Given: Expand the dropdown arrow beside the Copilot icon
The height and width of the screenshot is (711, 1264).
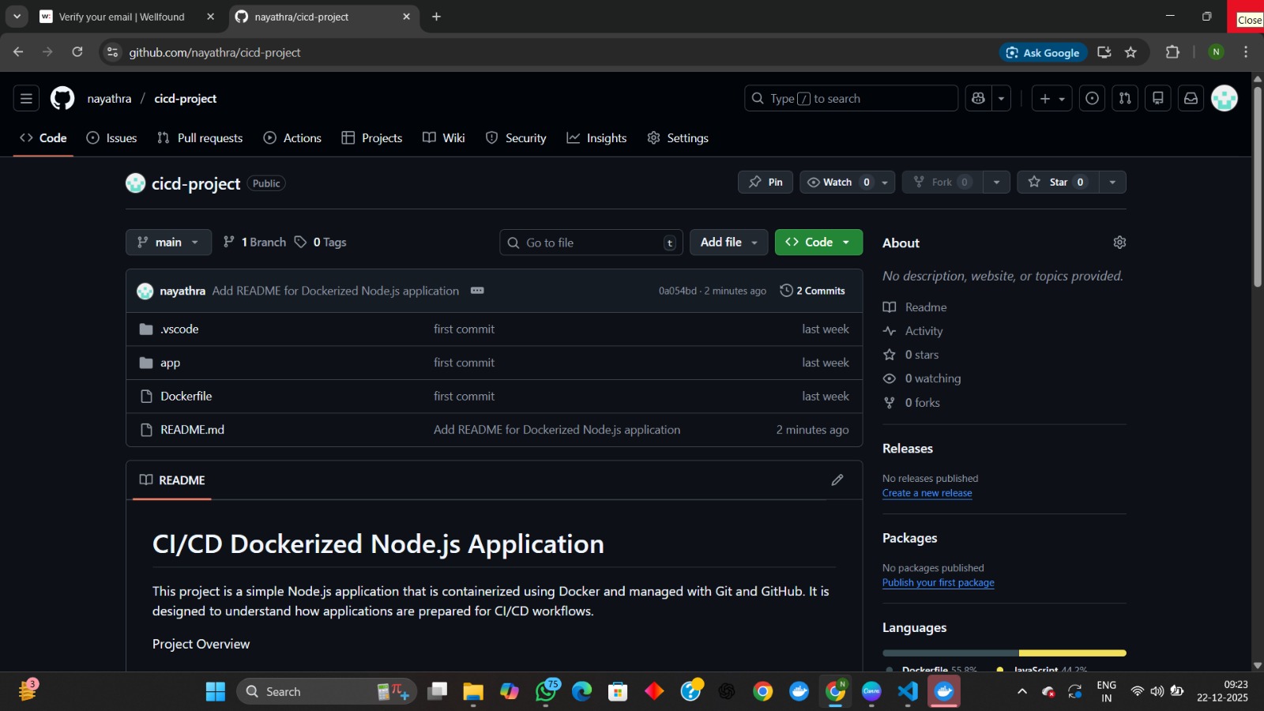Looking at the screenshot, I should (x=1001, y=99).
